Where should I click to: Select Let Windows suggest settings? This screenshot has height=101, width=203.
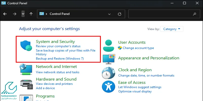pyautogui.click(x=140, y=87)
